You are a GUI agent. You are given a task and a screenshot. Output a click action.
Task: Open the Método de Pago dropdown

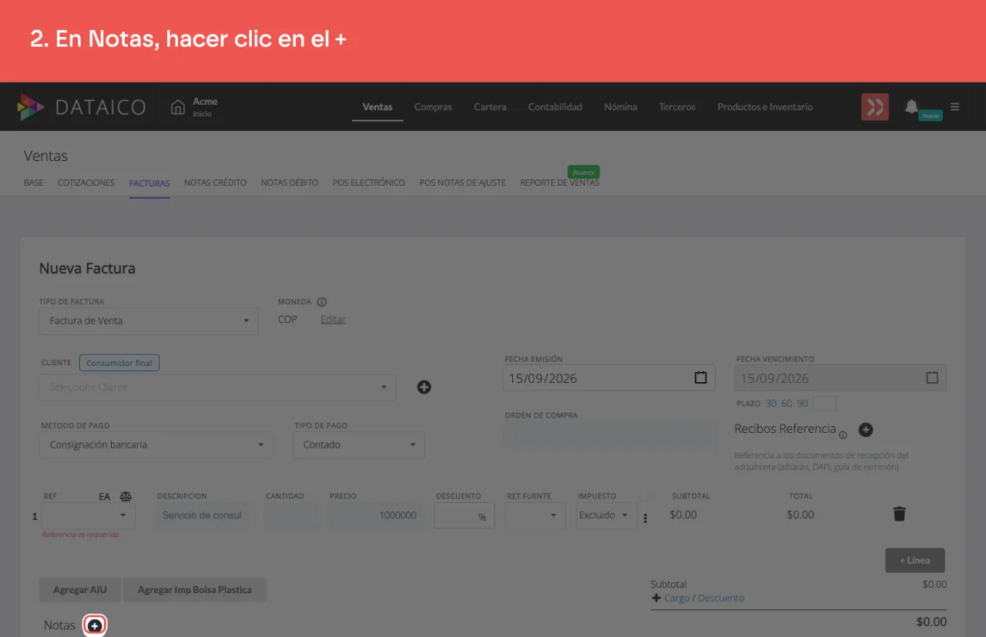click(x=156, y=444)
